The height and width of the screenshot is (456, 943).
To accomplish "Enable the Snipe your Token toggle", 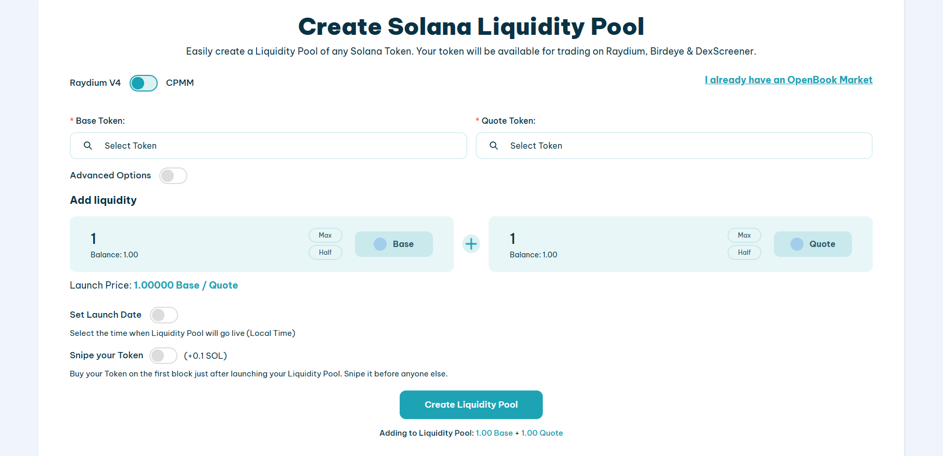I will [163, 356].
